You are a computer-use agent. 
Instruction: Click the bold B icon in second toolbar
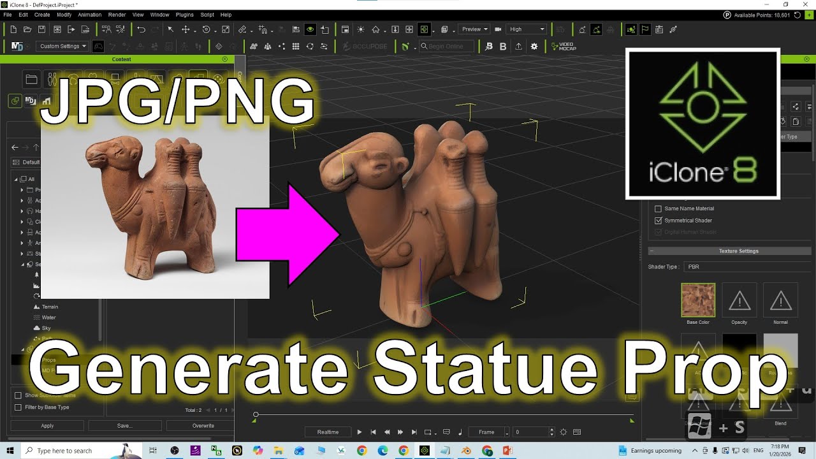coord(503,47)
